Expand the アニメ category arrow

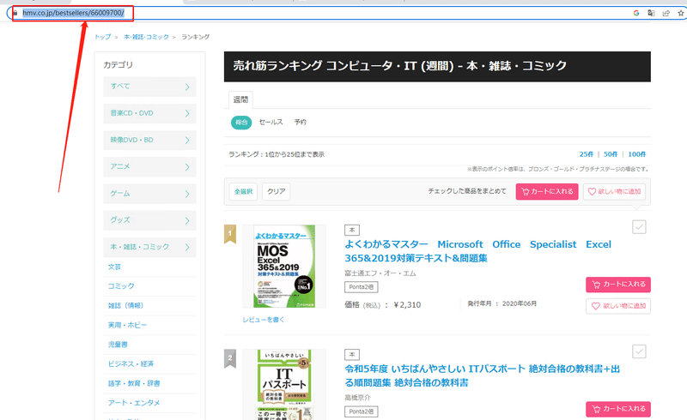pos(187,167)
